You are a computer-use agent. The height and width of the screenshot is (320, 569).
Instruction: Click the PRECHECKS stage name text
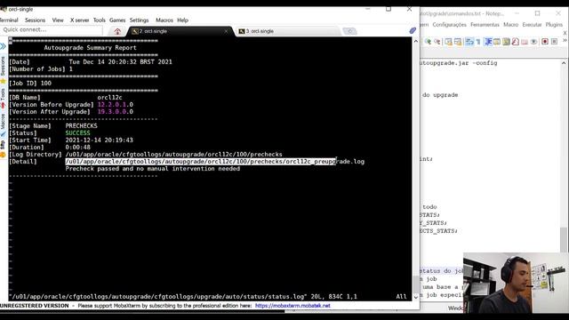(x=81, y=126)
